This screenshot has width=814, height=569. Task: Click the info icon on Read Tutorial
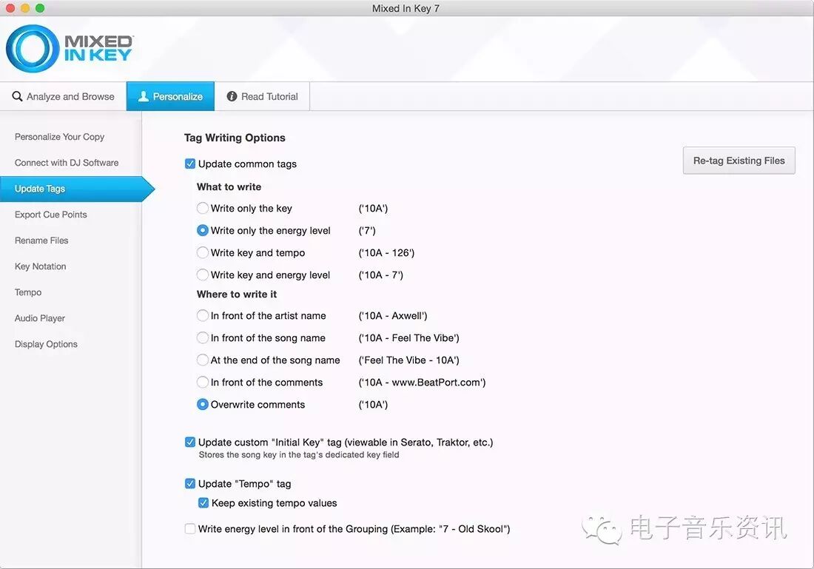click(232, 97)
